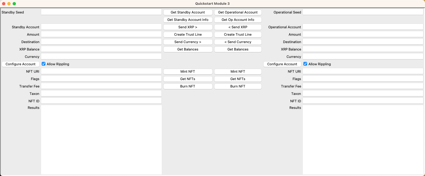Screen dimensions: 425x176
Task: Focus the Operational Account input field
Action: pos(363,27)
